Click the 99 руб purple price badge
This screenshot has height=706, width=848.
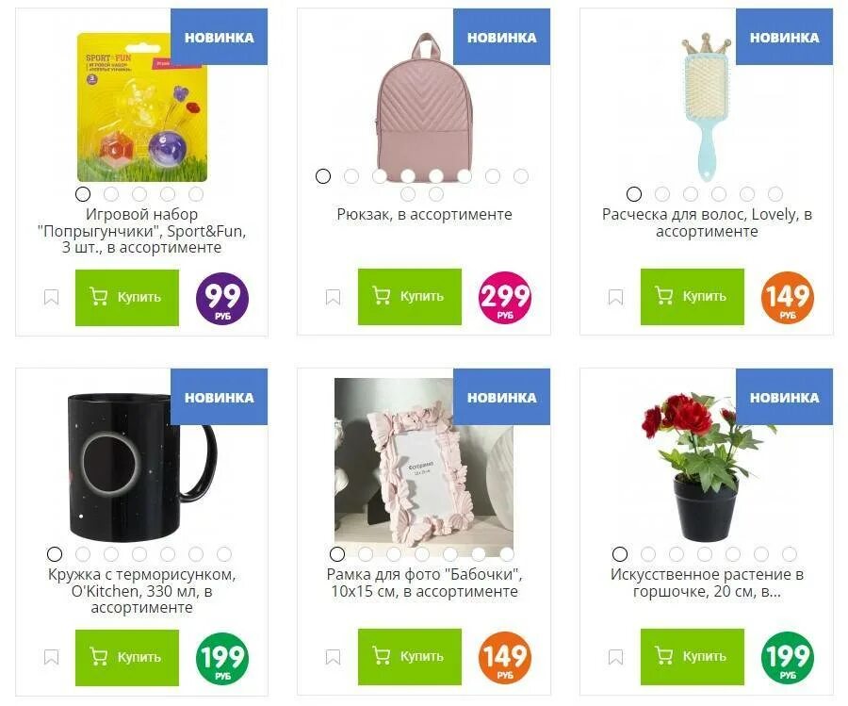coord(222,299)
